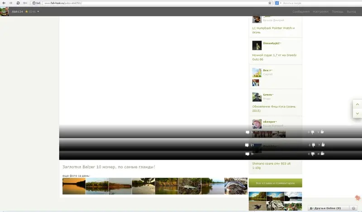Click the fish-hook.ru address bar URL
Viewport: 362px width, 212px height.
(x=63, y=3)
